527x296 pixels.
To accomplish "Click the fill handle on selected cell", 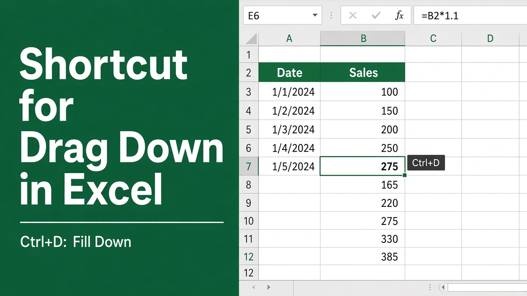I will (405, 175).
